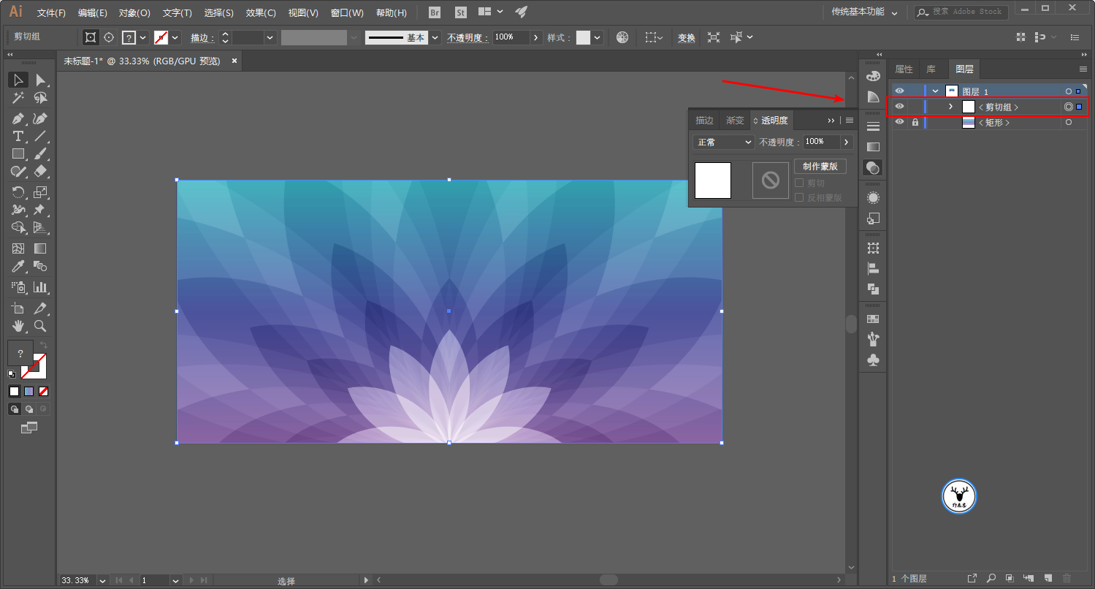Open the 样式 graphic style dropdown
This screenshot has width=1095, height=589.
[598, 37]
